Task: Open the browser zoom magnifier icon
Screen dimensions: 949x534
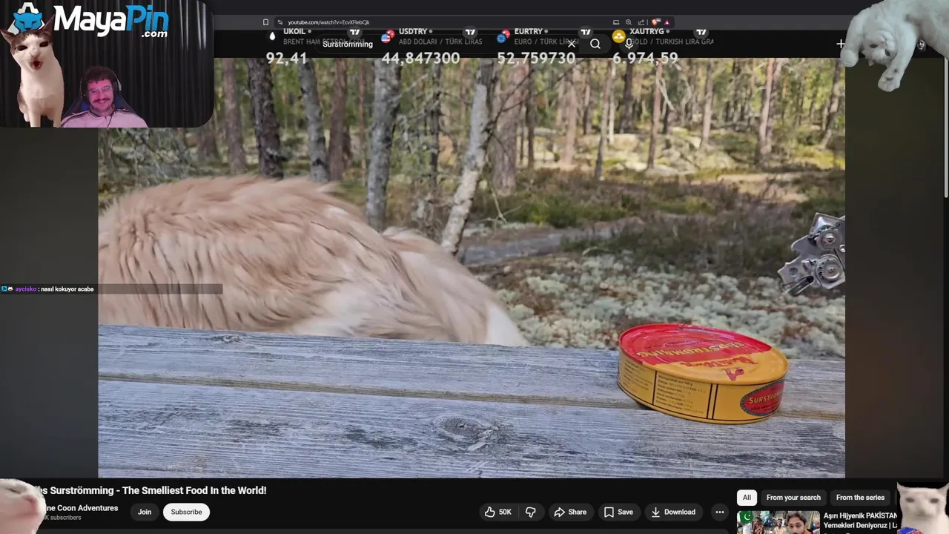Action: click(628, 22)
